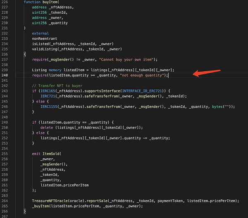This screenshot has width=248, height=218.
Task: Click the string "Cannot buy your own item"
Action: pos(126,60)
